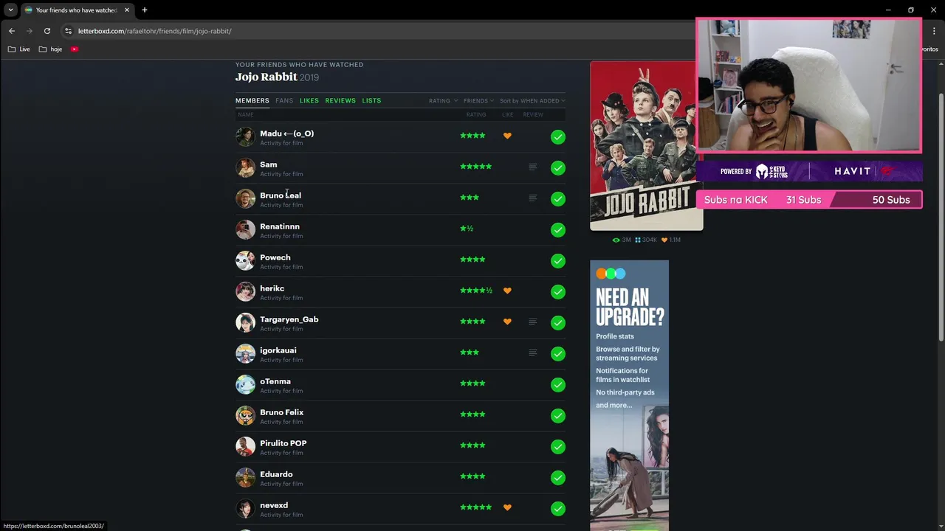Open the Friends filter dropdown

478,100
